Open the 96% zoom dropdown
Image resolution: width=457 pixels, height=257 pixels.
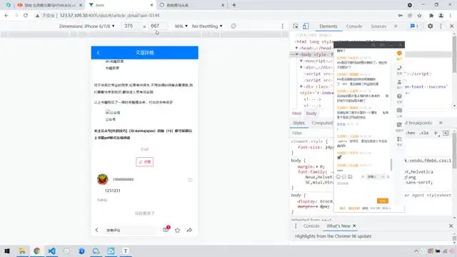181,26
